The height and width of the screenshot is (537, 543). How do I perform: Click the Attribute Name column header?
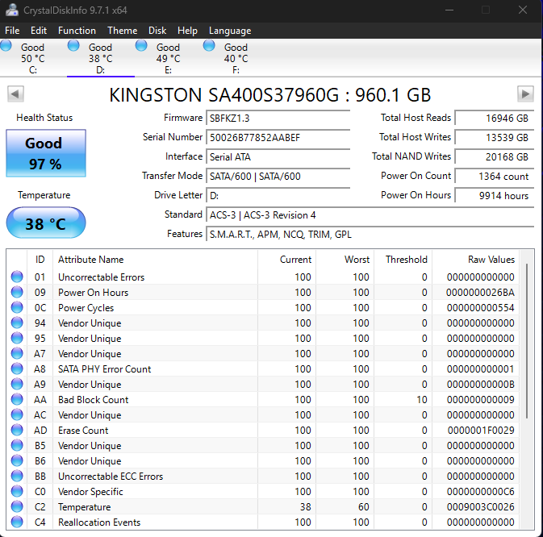coord(155,260)
